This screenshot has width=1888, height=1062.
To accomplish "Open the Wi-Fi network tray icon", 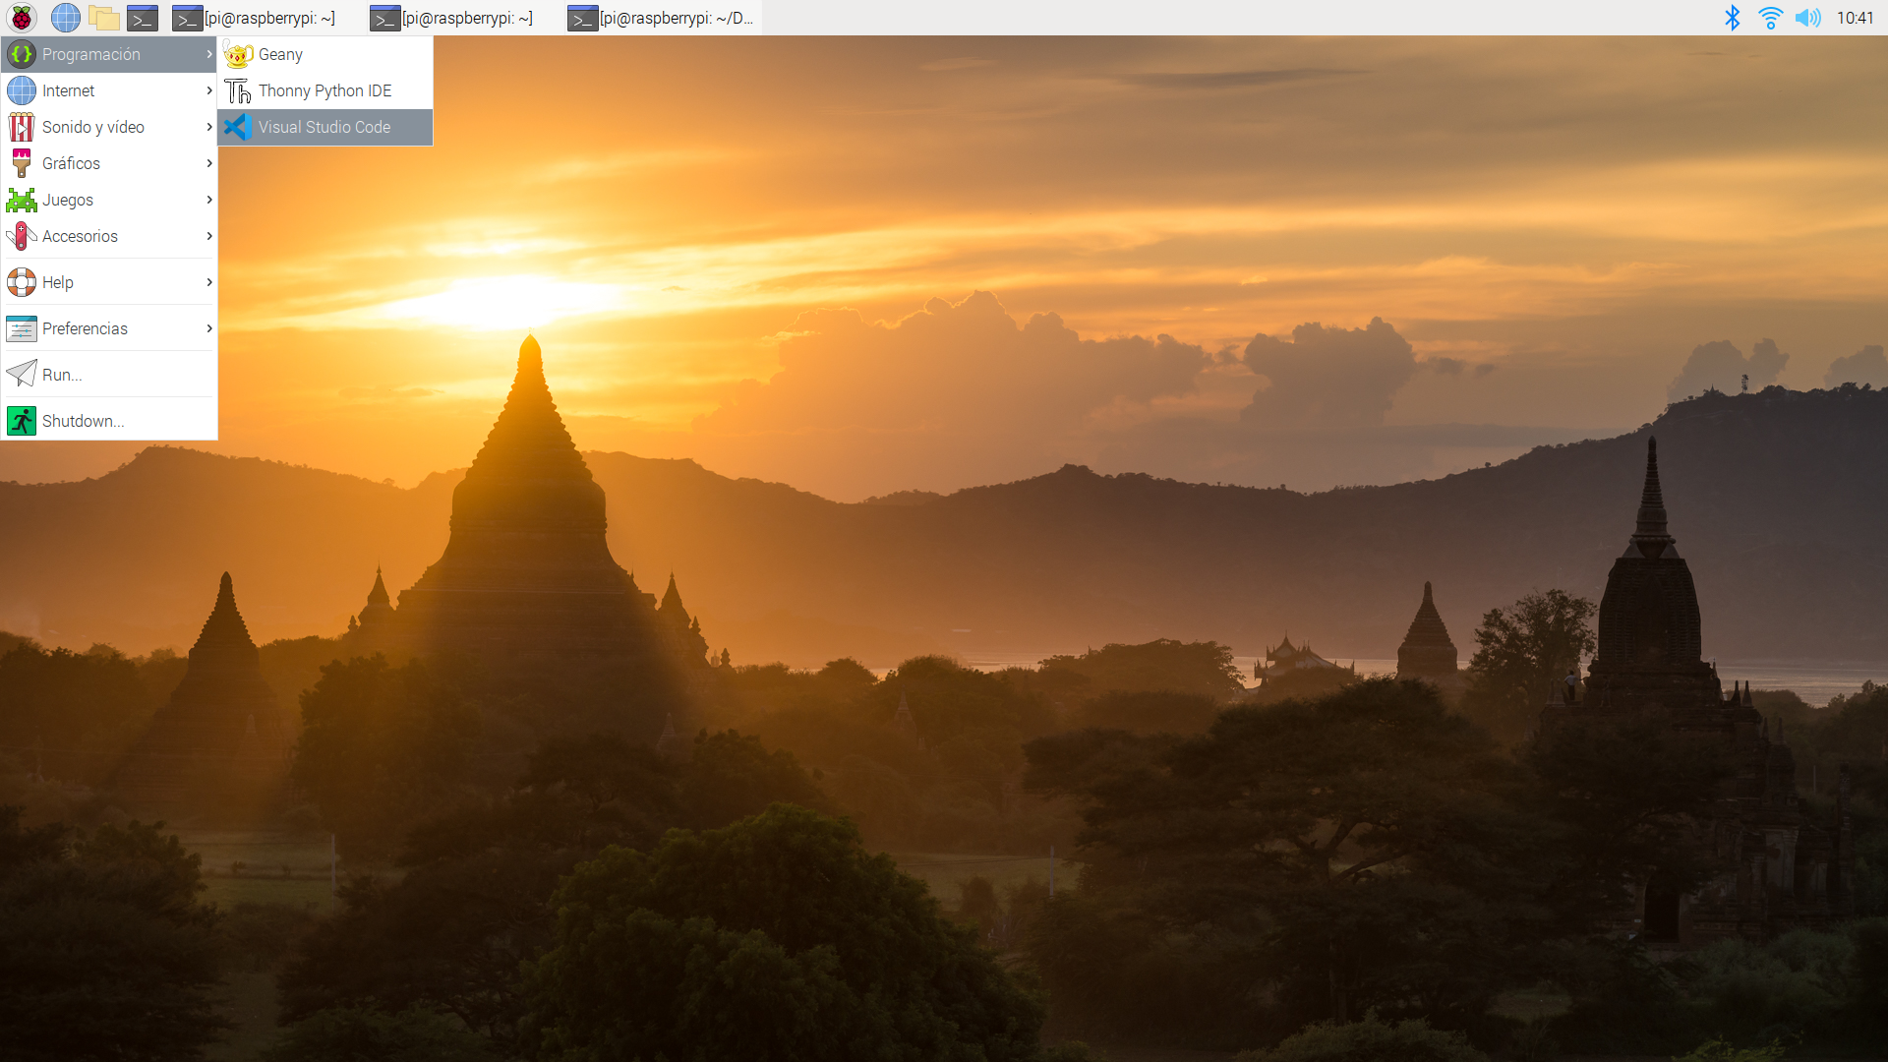I will coord(1770,18).
